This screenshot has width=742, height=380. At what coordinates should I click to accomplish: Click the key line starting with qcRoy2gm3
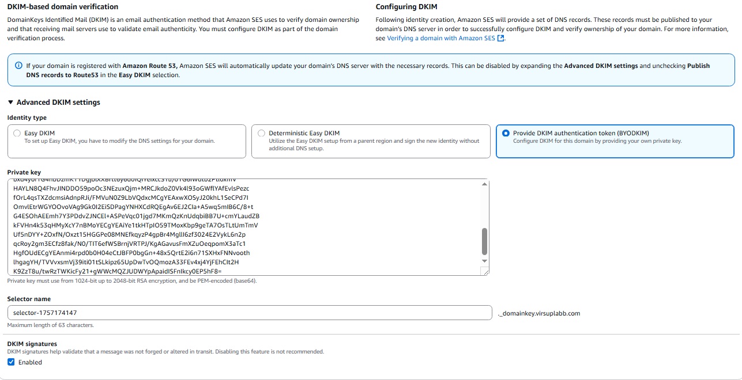pos(130,244)
